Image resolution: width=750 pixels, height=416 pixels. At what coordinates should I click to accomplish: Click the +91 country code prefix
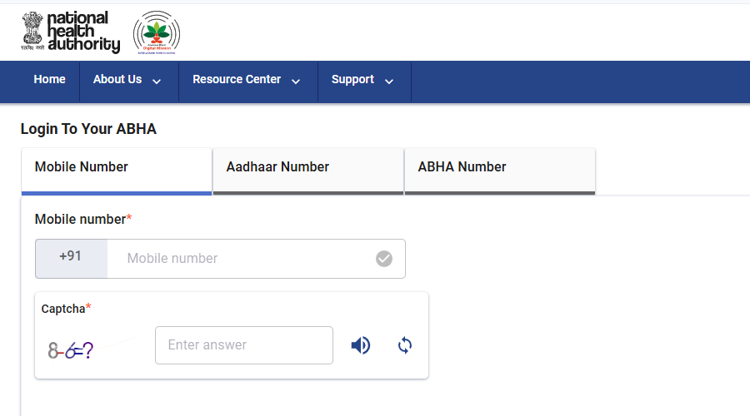point(72,259)
